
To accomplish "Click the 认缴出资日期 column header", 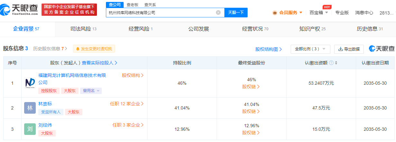I will [x=375, y=63].
